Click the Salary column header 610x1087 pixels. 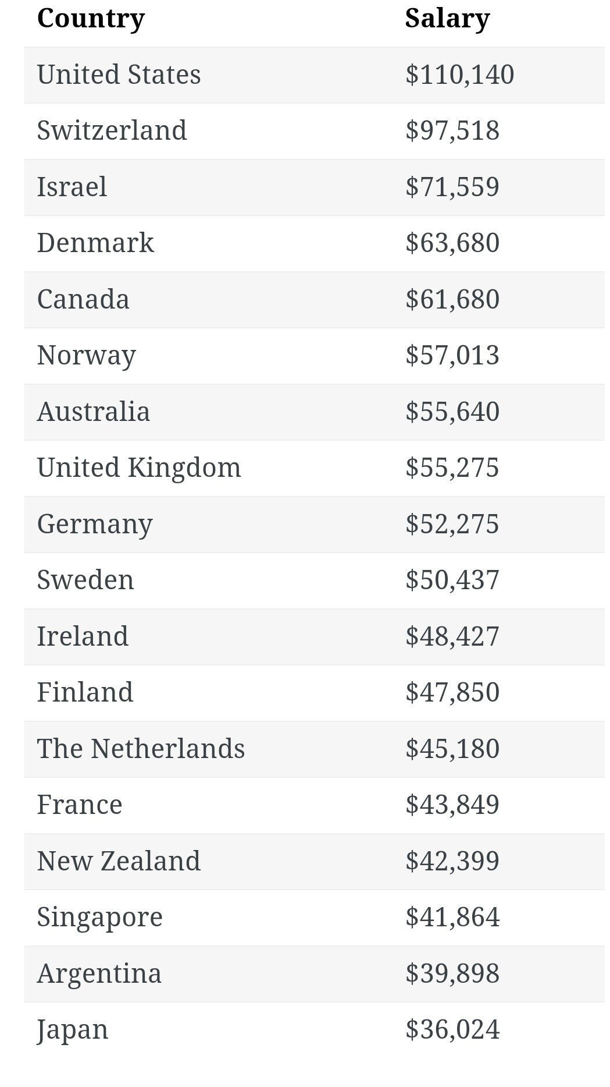point(447,18)
